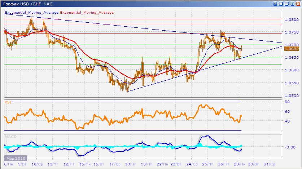
Task: Click the vertical split window icon
Action: pyautogui.click(x=281, y=4)
